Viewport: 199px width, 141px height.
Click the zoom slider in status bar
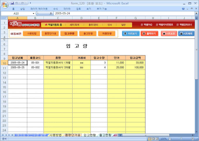[x=181, y=139]
